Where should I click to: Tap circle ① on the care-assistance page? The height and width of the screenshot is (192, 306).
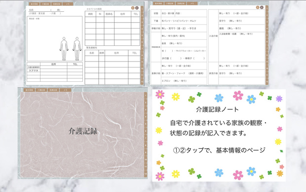click(x=258, y=7)
